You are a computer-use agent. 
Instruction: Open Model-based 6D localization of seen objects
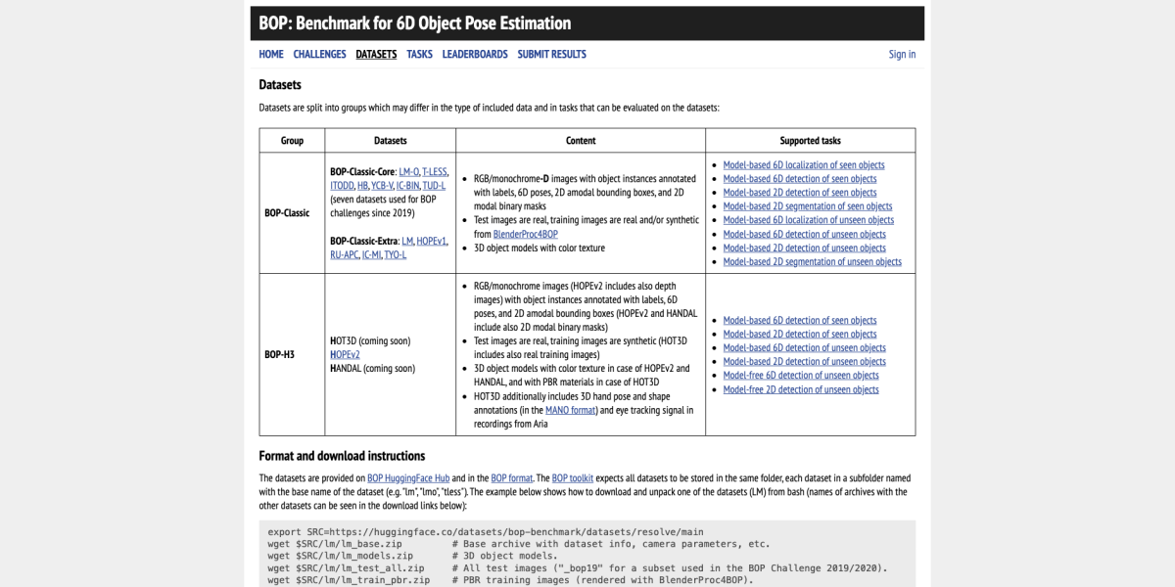803,165
